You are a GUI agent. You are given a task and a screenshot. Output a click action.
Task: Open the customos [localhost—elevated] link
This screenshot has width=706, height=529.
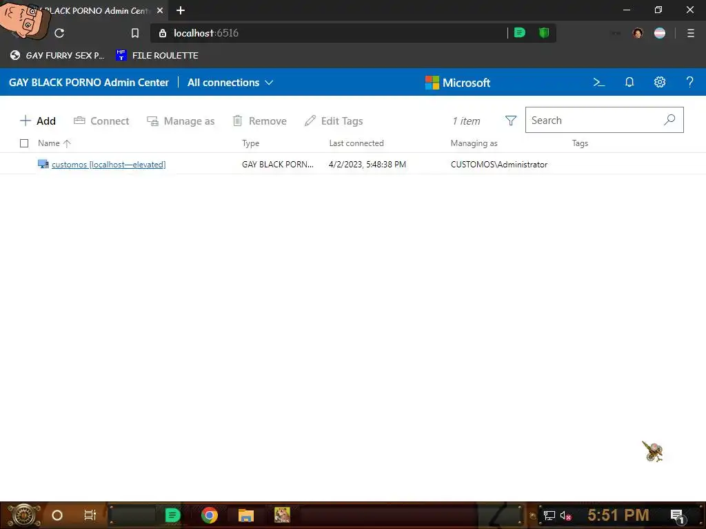108,164
